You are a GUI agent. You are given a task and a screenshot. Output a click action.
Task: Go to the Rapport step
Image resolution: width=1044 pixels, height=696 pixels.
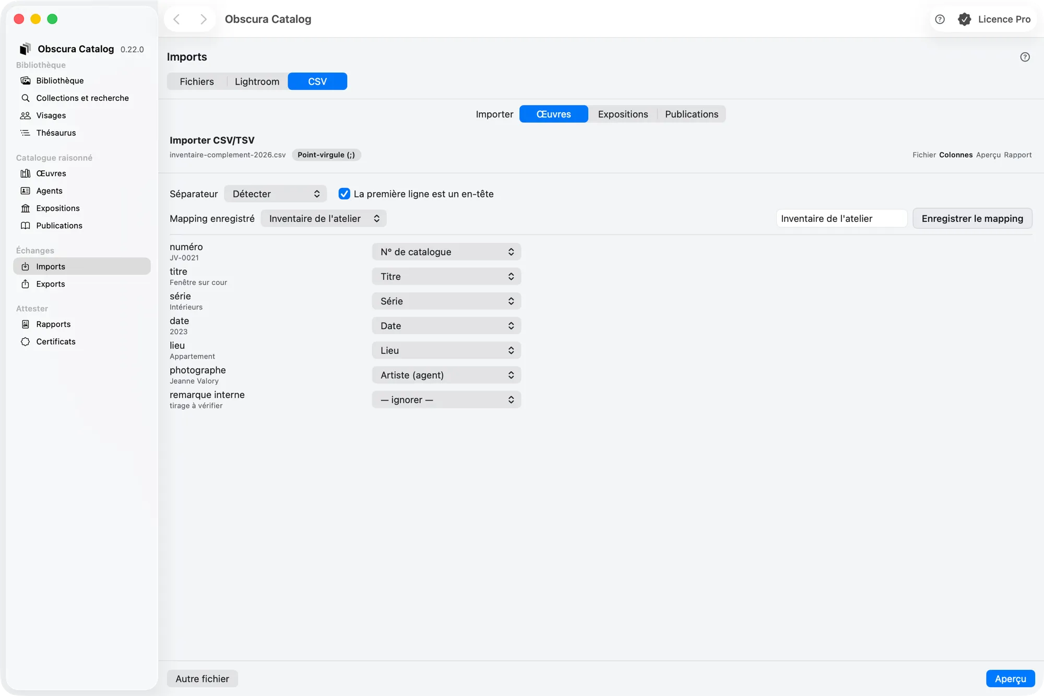[1017, 155]
